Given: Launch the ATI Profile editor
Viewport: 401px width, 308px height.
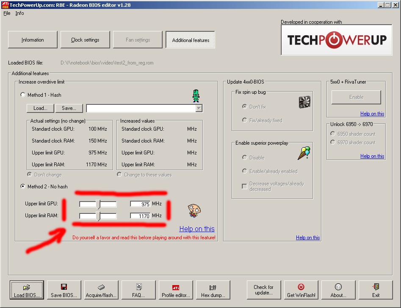Looking at the screenshot, I should coord(176,290).
